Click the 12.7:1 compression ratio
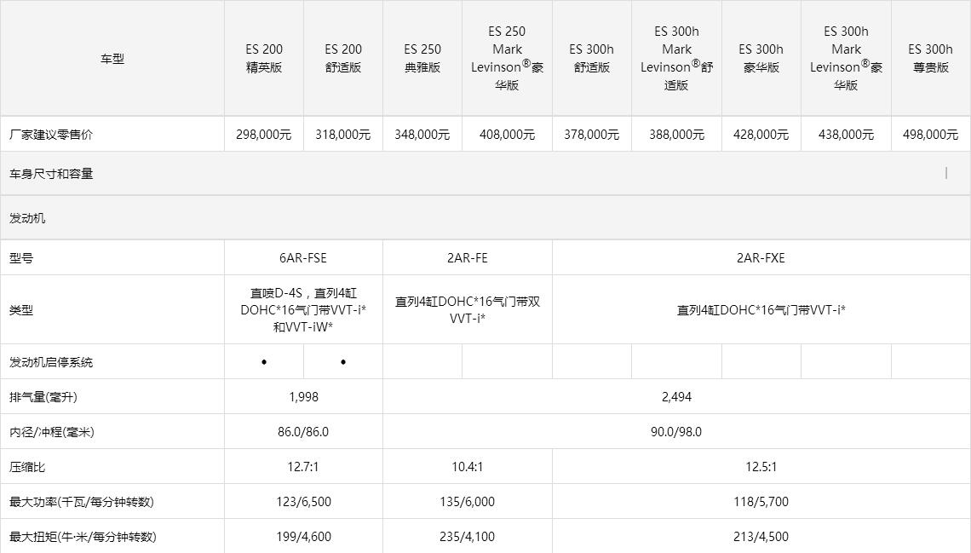Image resolution: width=971 pixels, height=553 pixels. [303, 467]
